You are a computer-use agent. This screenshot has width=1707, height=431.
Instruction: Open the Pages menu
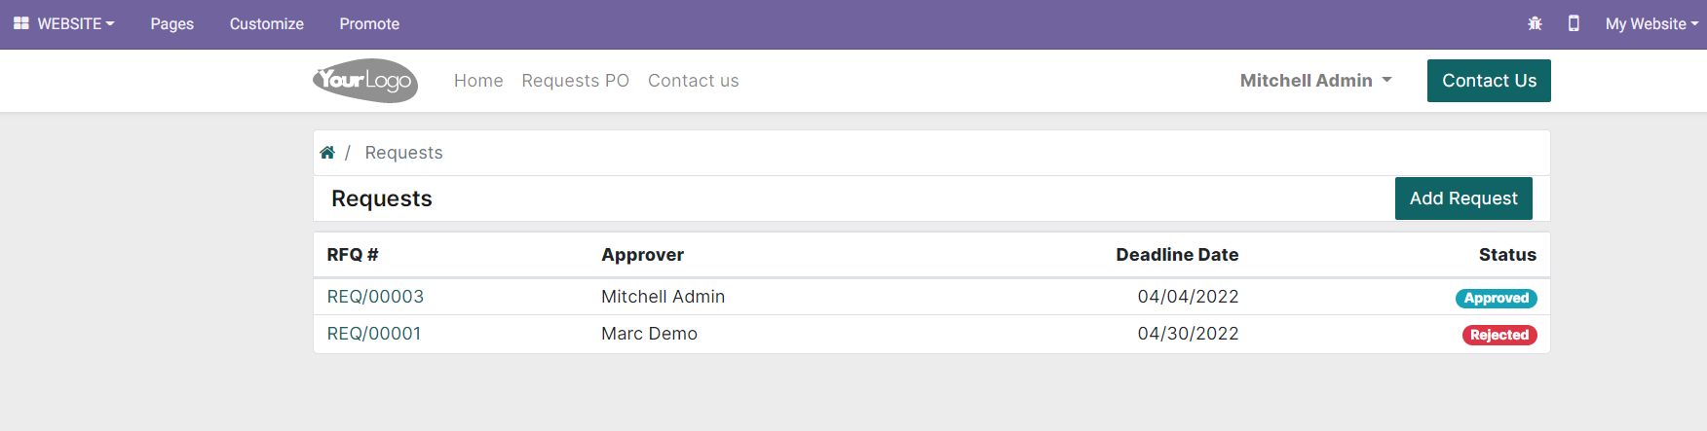pos(172,23)
